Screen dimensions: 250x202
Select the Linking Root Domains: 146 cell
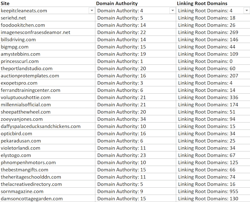[x=213, y=40]
